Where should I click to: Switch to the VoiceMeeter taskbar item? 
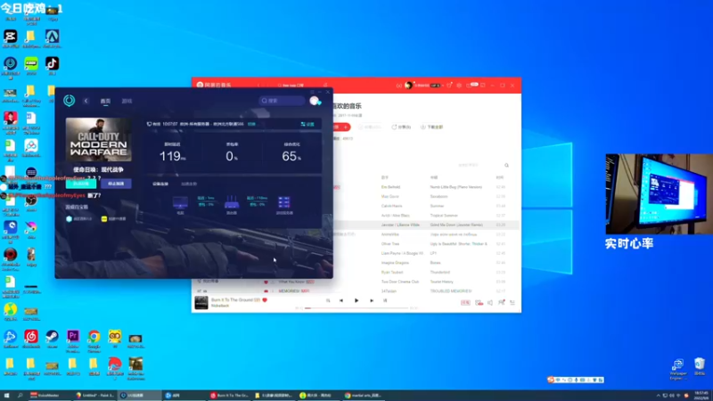coord(49,396)
